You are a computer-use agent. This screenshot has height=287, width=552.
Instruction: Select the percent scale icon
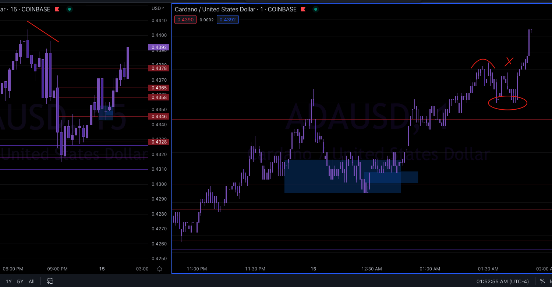542,281
